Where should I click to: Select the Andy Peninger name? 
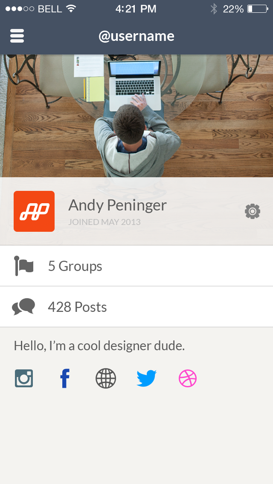tap(117, 205)
